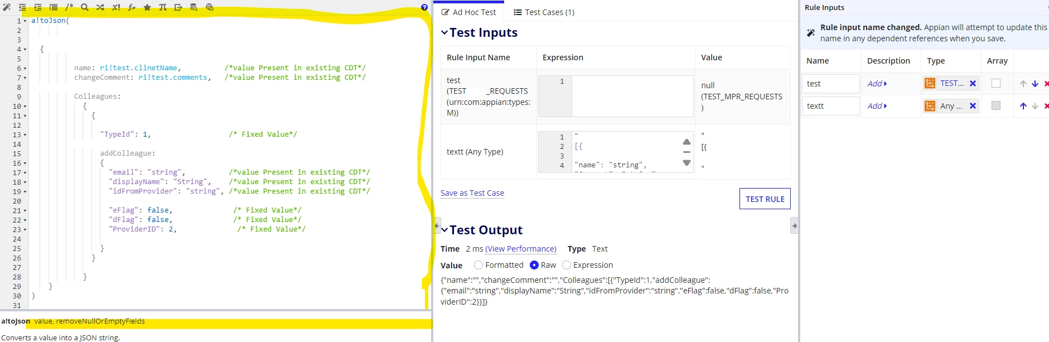Click ri!test.clinetName in the code
The width and height of the screenshot is (1049, 342).
tap(138, 68)
